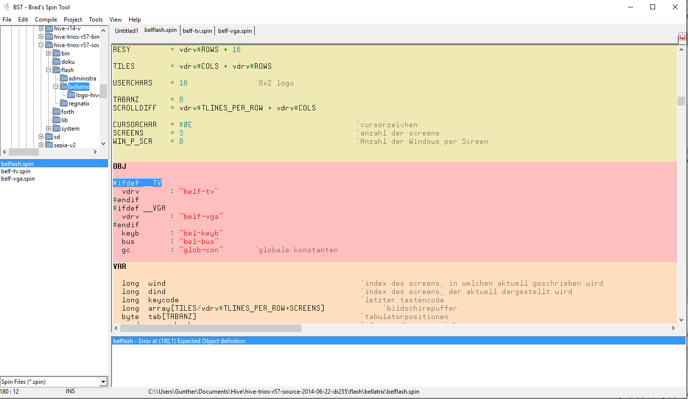Click the BST application icon in title bar
This screenshot has height=399, width=688.
[x=7, y=7]
